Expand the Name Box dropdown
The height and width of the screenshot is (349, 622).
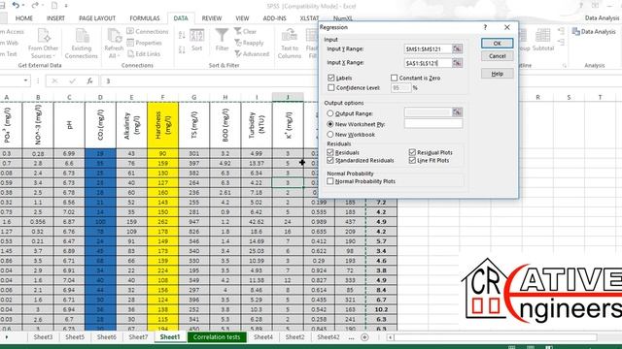(26, 80)
